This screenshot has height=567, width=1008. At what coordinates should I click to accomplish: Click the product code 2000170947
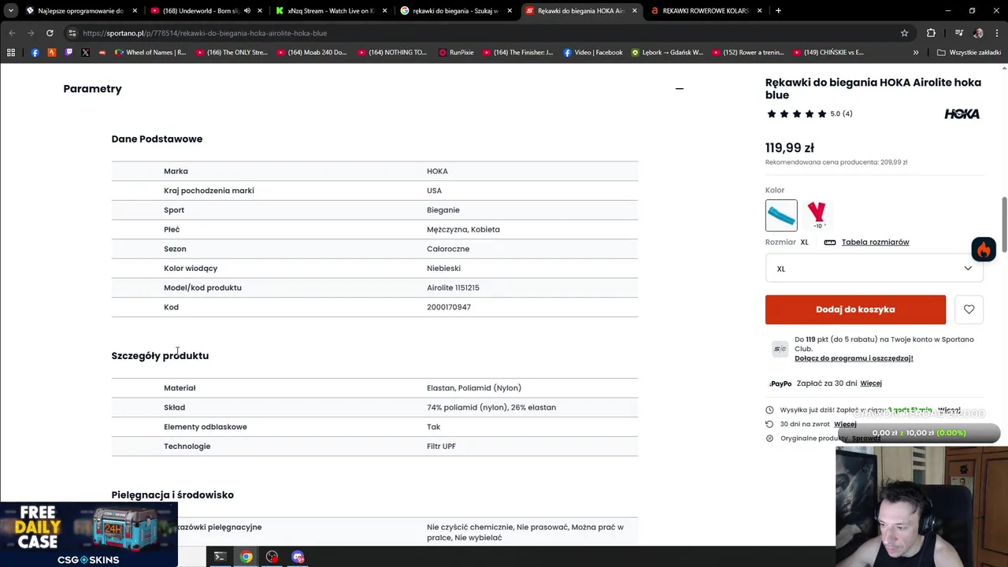coord(449,307)
